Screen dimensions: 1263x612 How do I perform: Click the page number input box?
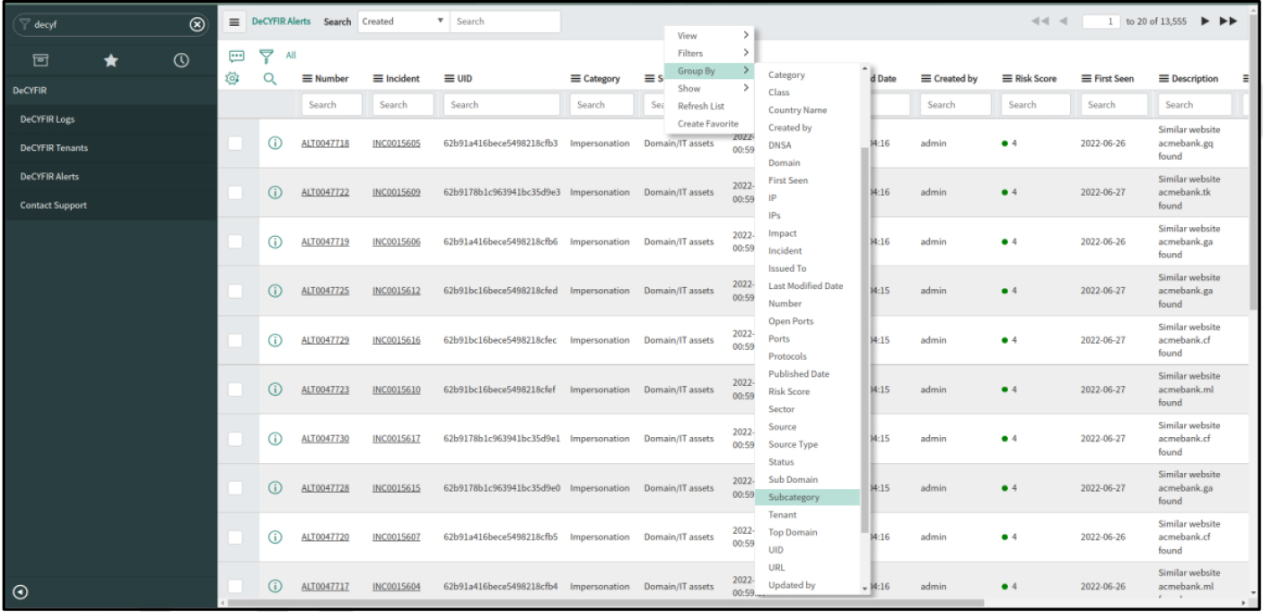(1102, 21)
